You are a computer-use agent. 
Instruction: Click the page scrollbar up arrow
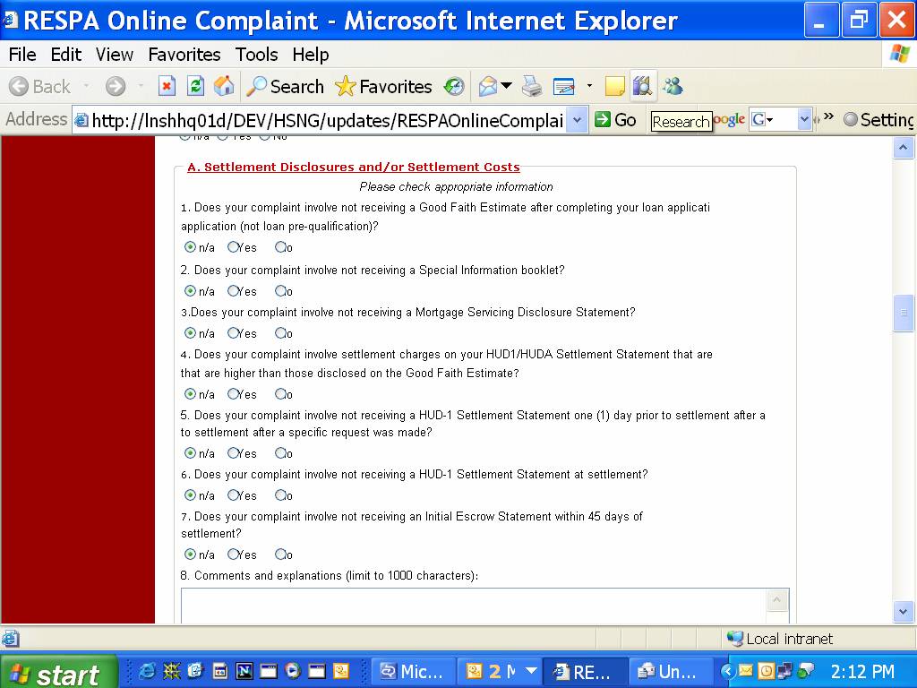903,148
